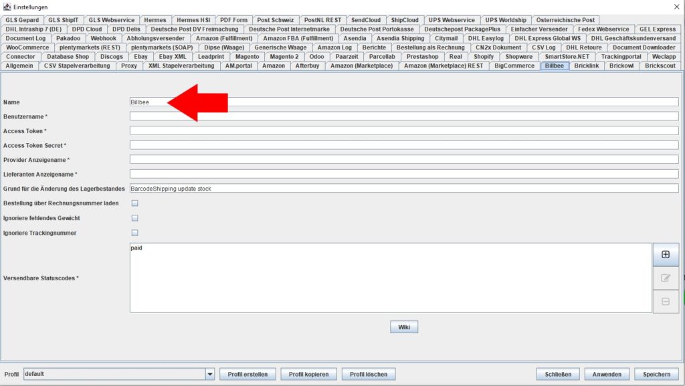Image resolution: width=685 pixels, height=386 pixels.
Task: Click Profil erstellen button
Action: 248,374
